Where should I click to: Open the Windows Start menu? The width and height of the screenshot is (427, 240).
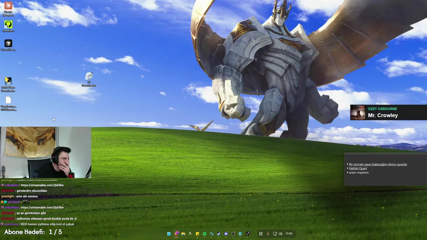[x=169, y=234]
